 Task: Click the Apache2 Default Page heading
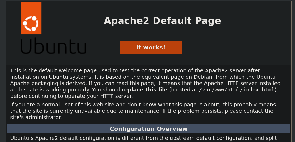(162, 20)
